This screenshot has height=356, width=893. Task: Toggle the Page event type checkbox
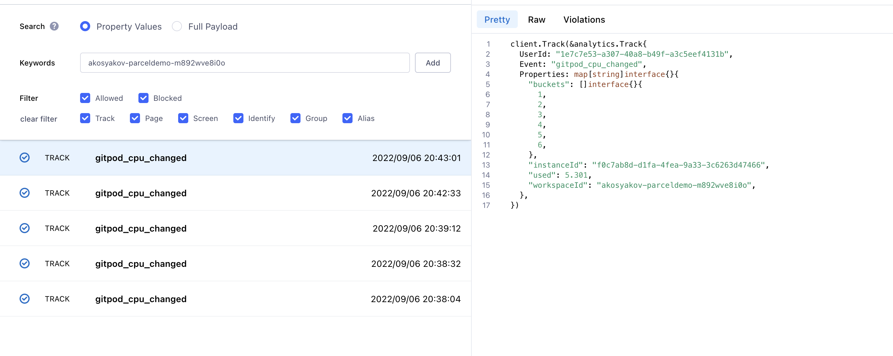(x=135, y=118)
